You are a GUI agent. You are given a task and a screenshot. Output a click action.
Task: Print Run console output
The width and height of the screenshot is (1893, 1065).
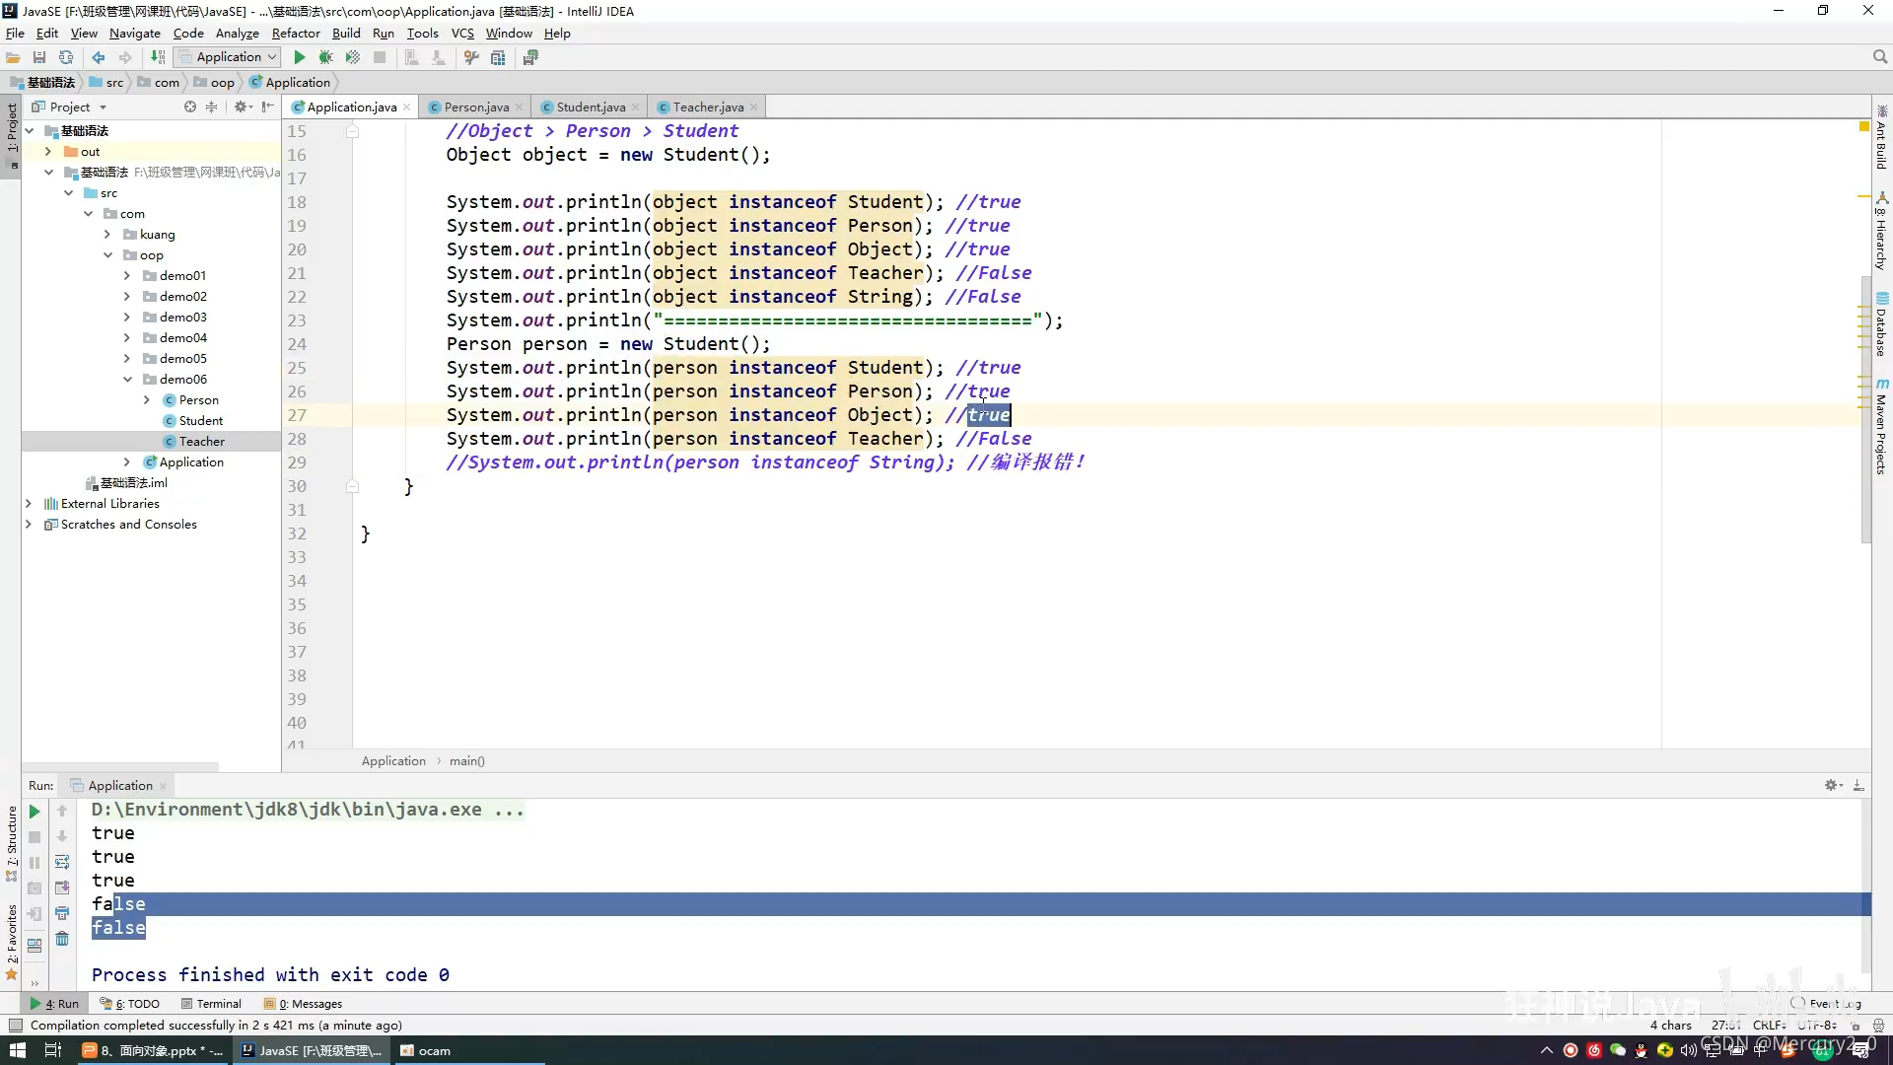tap(62, 913)
